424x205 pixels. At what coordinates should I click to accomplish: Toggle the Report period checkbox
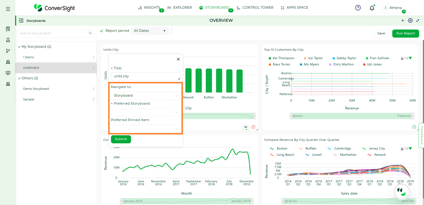click(x=102, y=31)
